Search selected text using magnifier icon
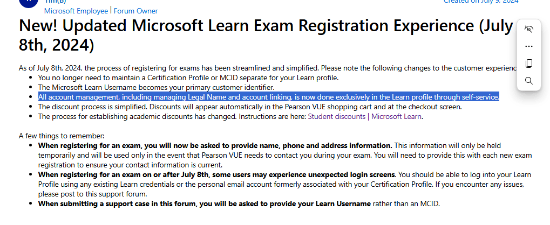The height and width of the screenshot is (225, 550). pyautogui.click(x=528, y=81)
